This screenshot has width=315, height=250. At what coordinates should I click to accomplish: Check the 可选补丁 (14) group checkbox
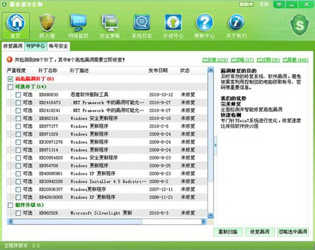[10, 87]
